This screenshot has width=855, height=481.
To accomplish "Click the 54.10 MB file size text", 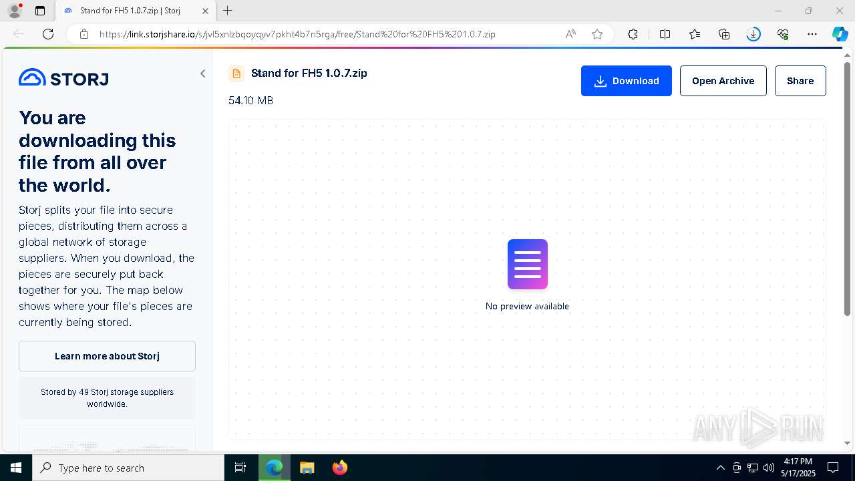I will (x=250, y=100).
